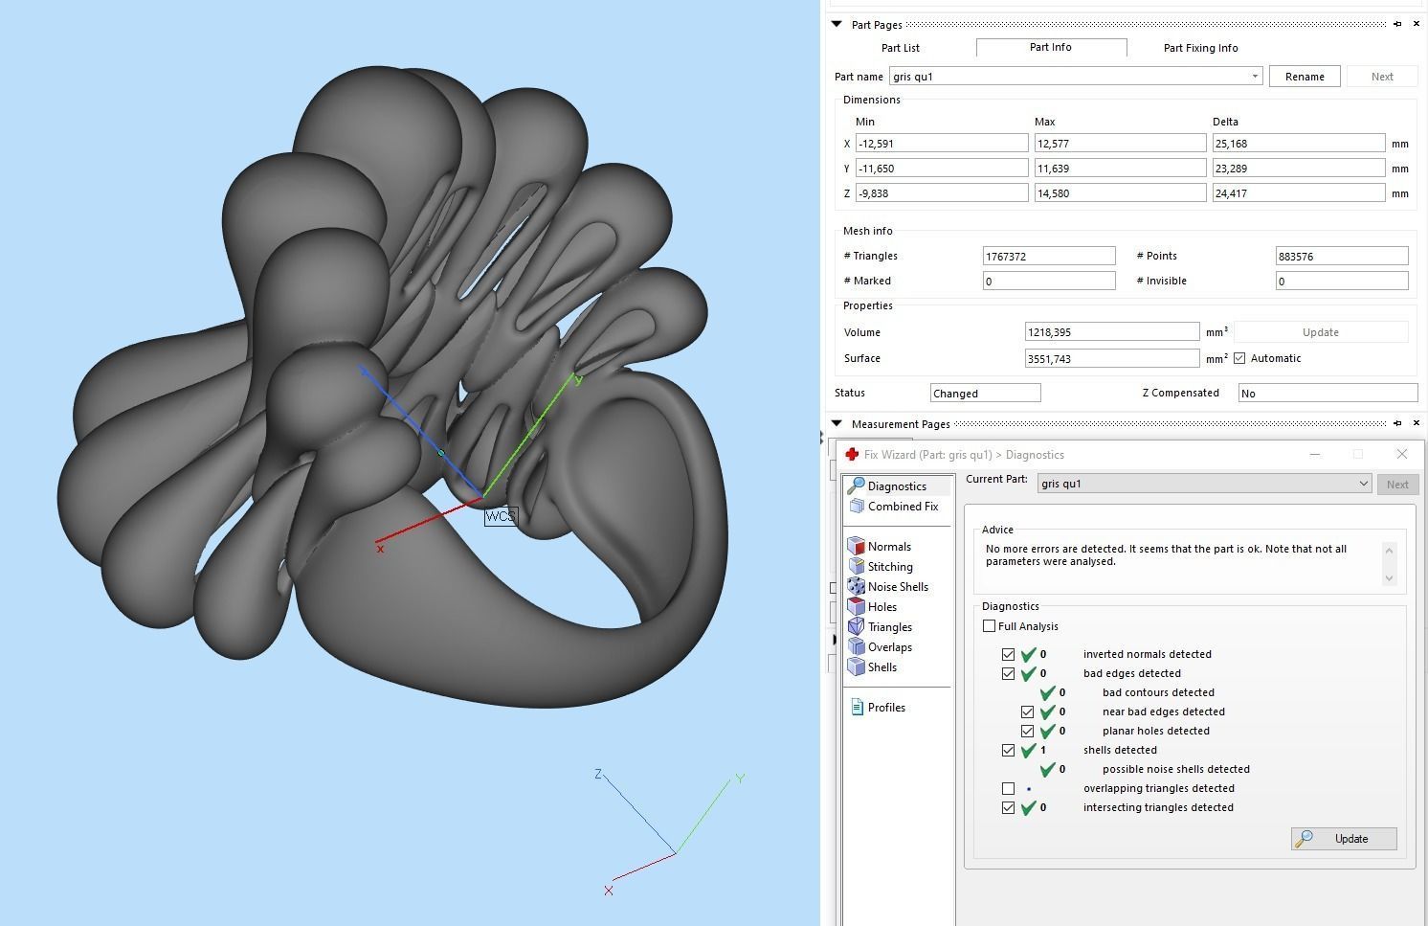Image resolution: width=1428 pixels, height=926 pixels.
Task: Click the pin icon on Measurement Pages panel
Action: 1397,423
